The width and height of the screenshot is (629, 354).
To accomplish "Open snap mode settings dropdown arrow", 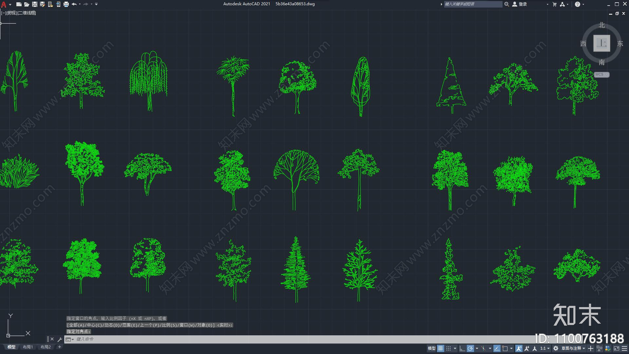I will tap(455, 348).
